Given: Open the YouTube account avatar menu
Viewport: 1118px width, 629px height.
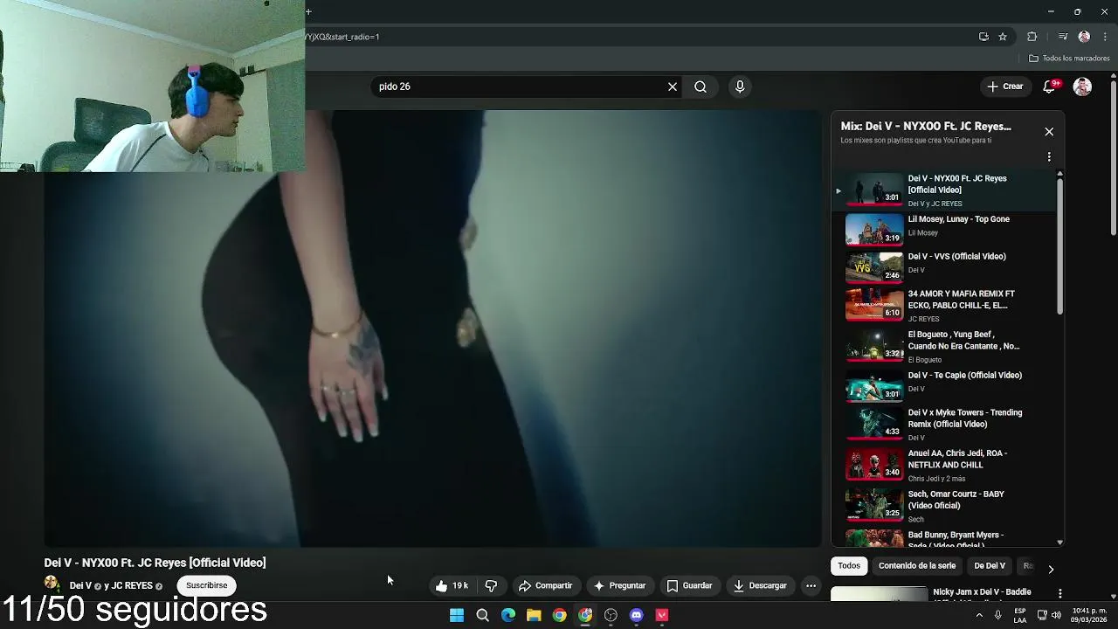Looking at the screenshot, I should 1082,86.
